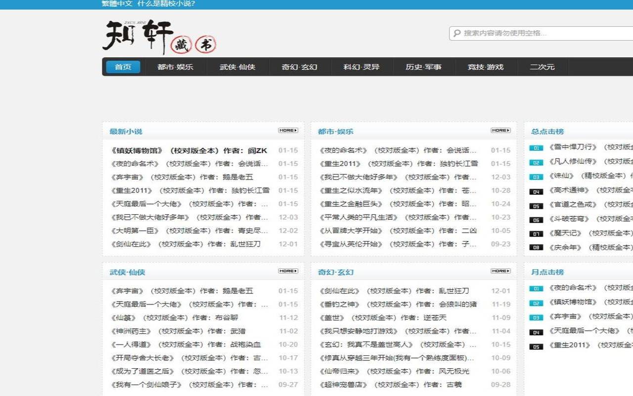This screenshot has height=396, width=633.
Task: Open 《垂钓之神》 novel link
Action: click(x=398, y=304)
